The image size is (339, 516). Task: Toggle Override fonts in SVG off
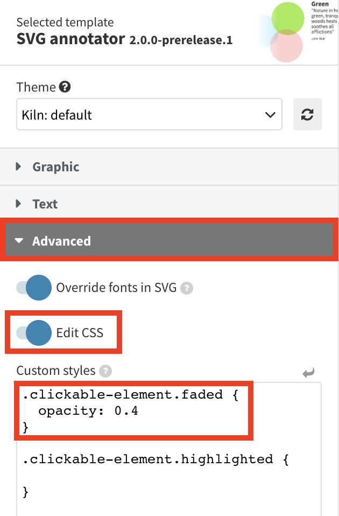click(x=34, y=288)
